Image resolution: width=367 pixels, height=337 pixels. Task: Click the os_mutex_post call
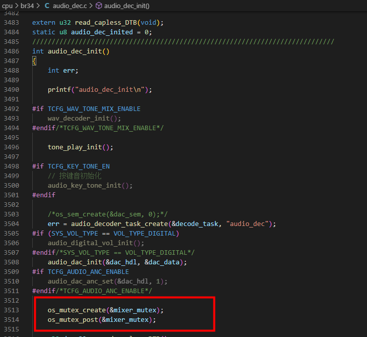102,320
